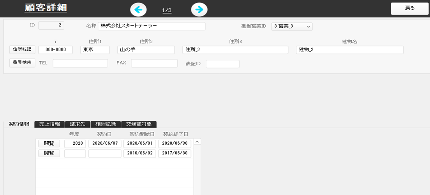Go to previous customer with left arrow
This screenshot has width=430, height=195.
point(139,10)
